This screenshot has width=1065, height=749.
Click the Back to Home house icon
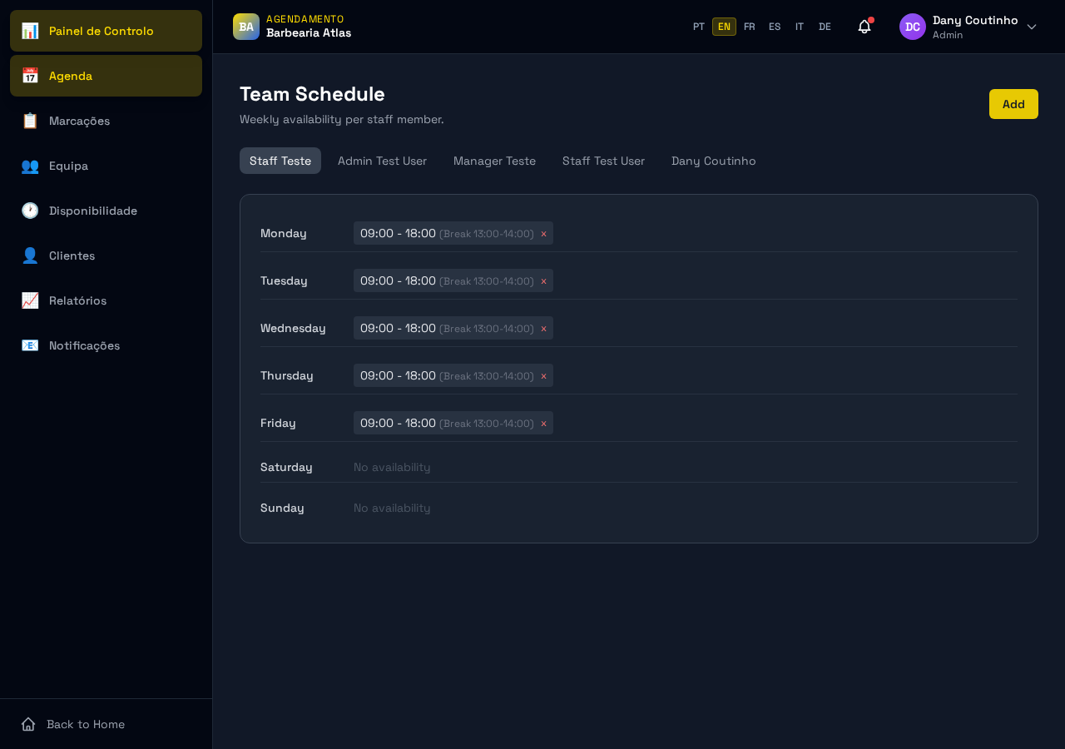tap(28, 724)
